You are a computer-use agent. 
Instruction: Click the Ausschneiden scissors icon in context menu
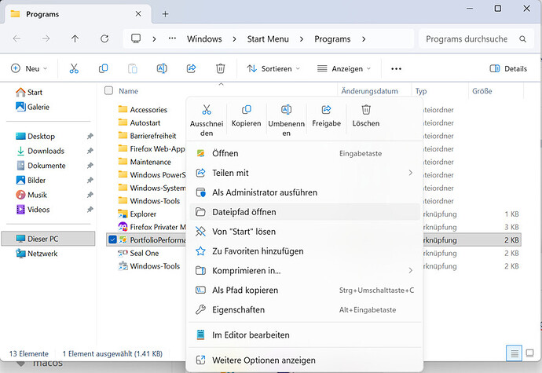coord(207,110)
